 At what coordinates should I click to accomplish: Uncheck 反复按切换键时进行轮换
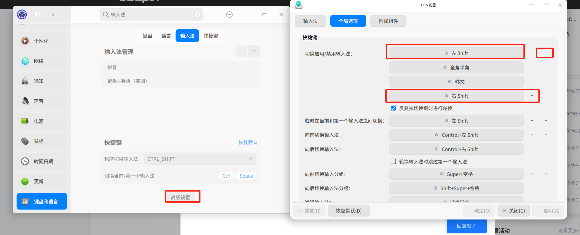[x=393, y=108]
